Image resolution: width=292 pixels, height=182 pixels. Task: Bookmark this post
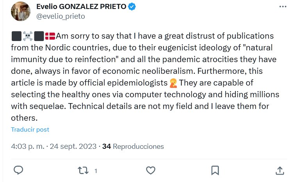click(x=215, y=170)
